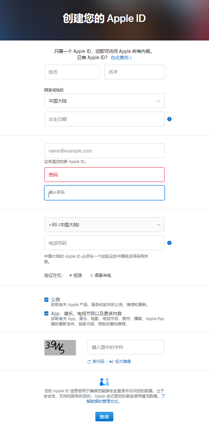Uncheck the 公告 checkbox
The width and height of the screenshot is (209, 439).
46,300
